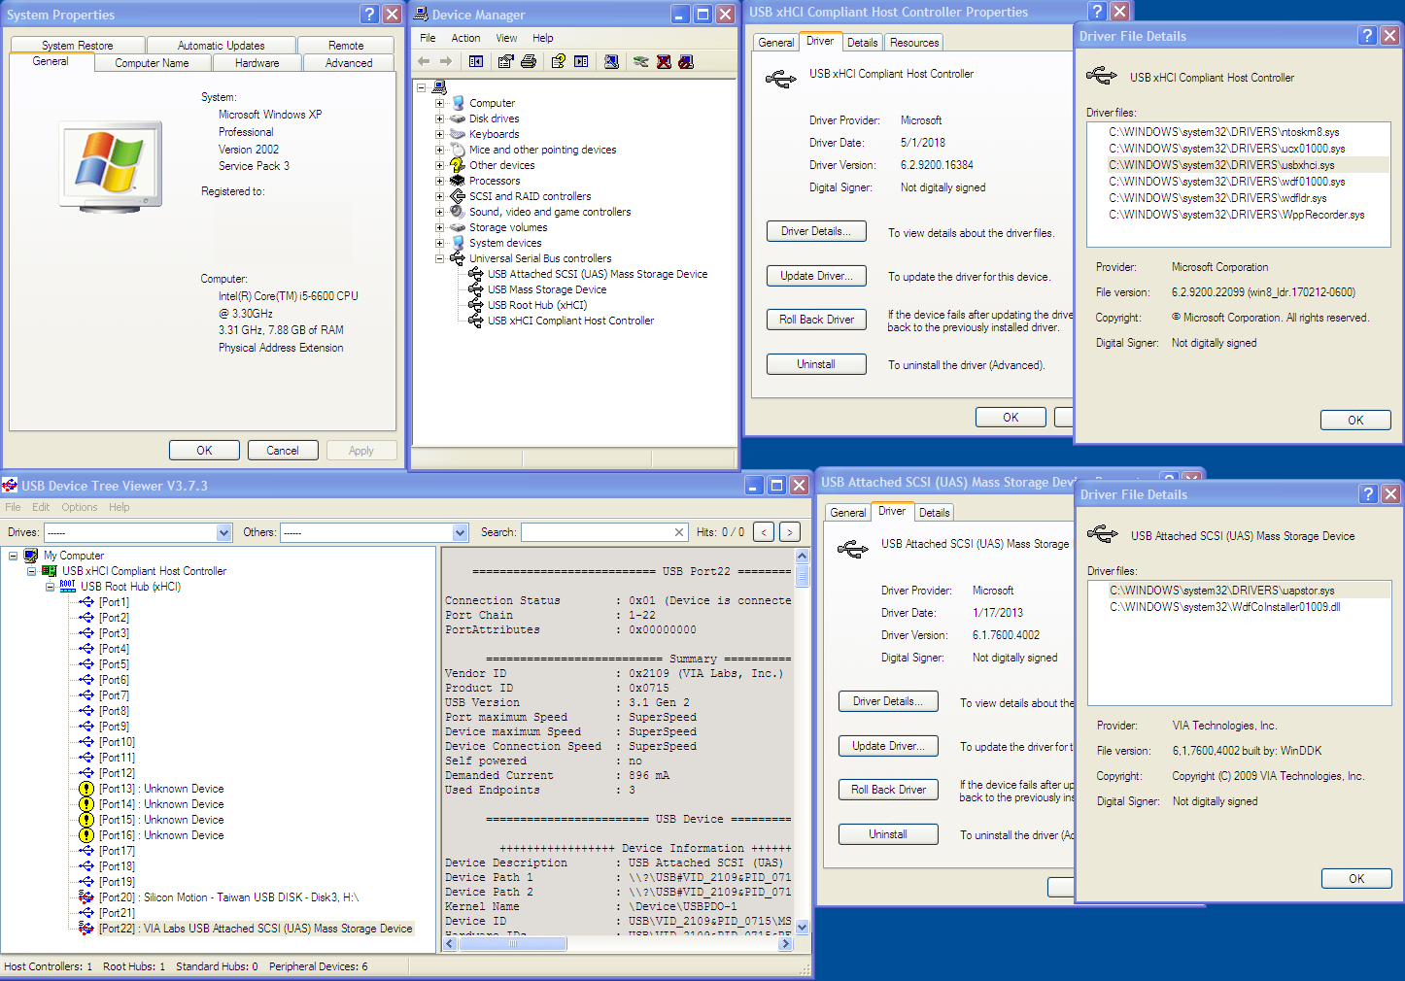Collapse My Computer node in USB Tree Viewer
The width and height of the screenshot is (1405, 981).
(x=13, y=556)
